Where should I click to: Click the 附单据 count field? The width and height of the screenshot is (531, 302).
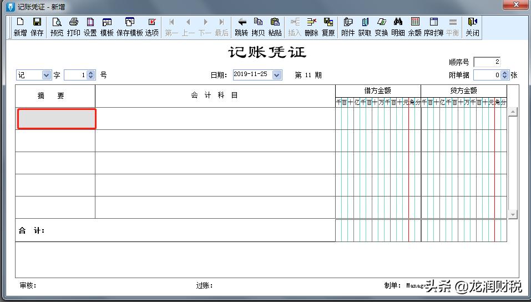coord(487,75)
